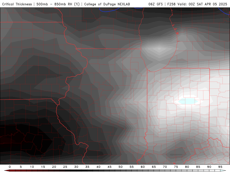The height and width of the screenshot is (172, 230).
Task: Select the 40 scale value
Action: (x=98, y=167)
